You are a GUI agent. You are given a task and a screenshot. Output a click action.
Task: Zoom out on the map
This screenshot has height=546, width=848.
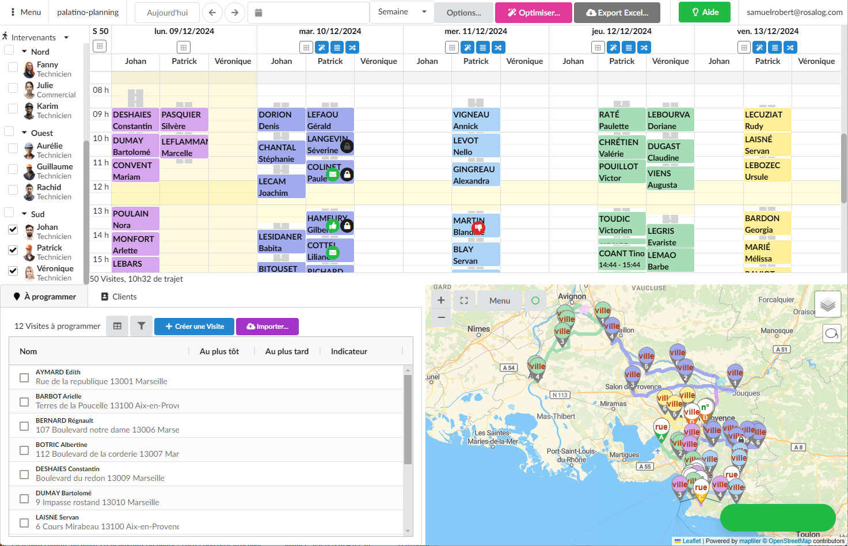pos(441,317)
